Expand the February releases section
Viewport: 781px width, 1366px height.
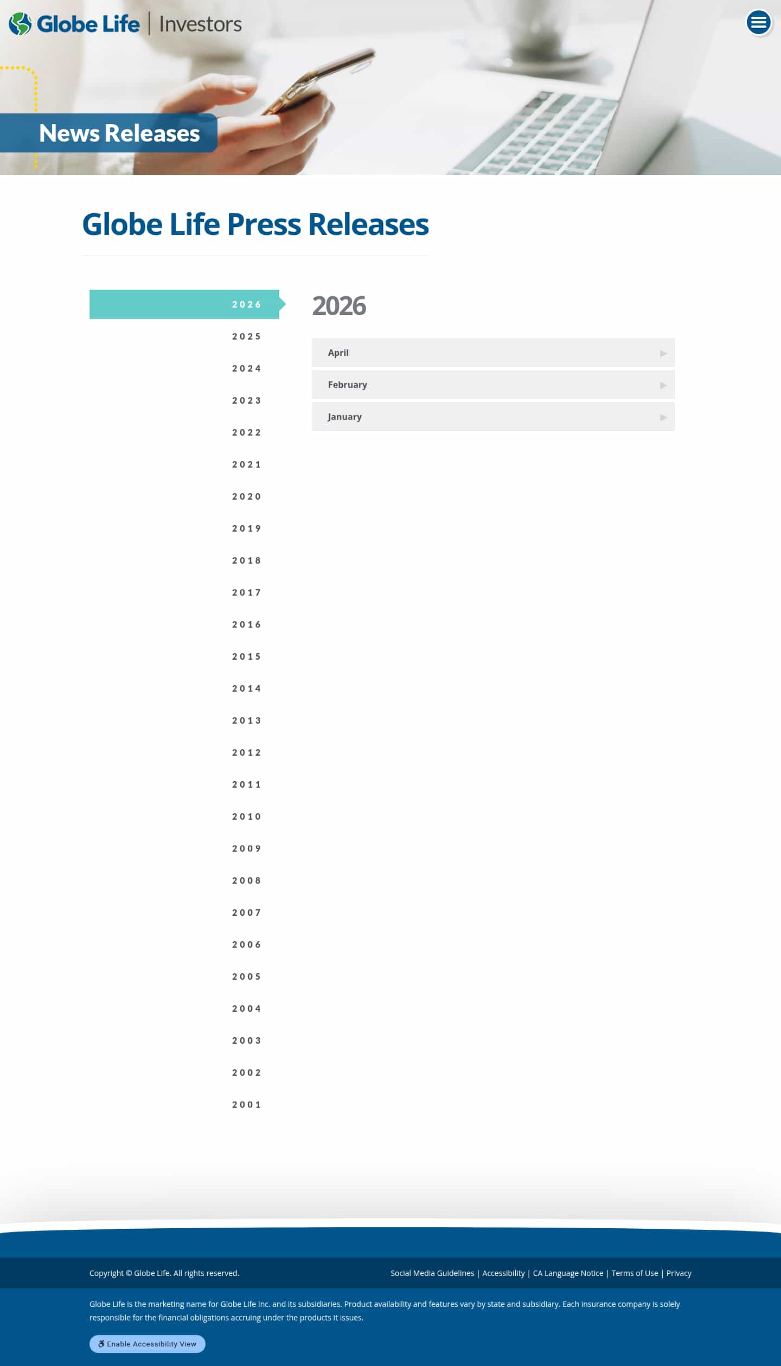point(492,385)
